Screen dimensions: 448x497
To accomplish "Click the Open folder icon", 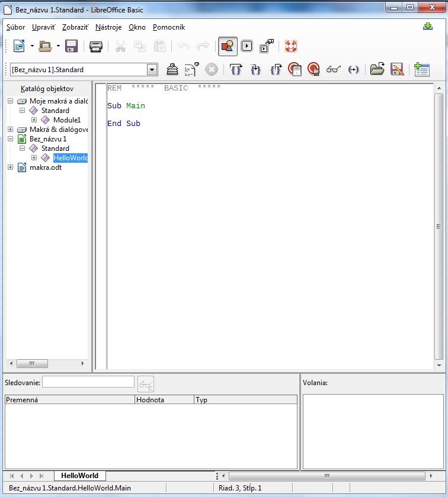I will [x=45, y=46].
